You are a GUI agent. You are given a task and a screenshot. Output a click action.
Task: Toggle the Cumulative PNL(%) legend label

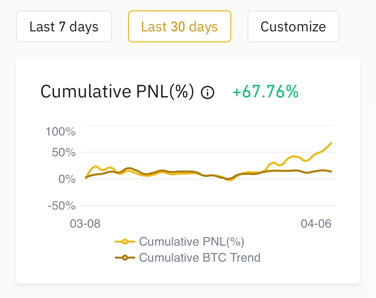(192, 242)
